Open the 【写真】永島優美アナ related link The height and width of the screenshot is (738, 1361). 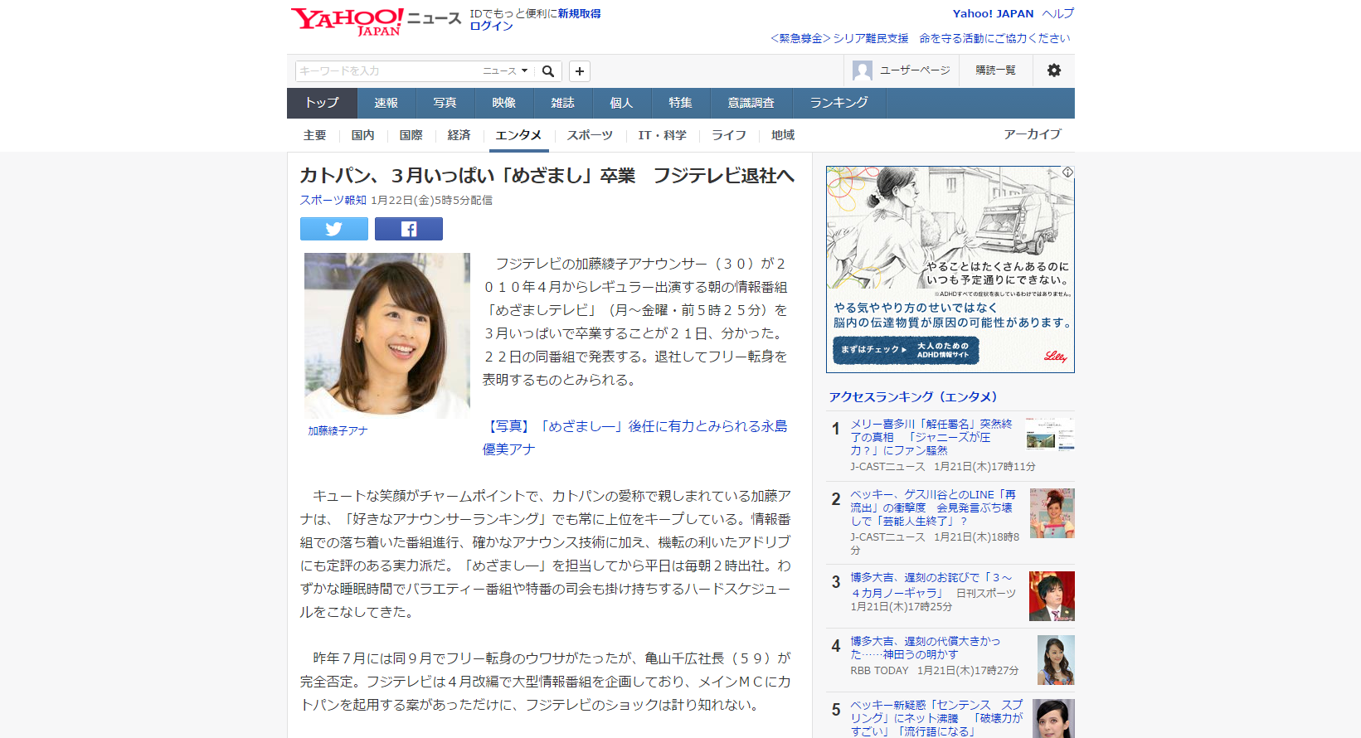[635, 438]
